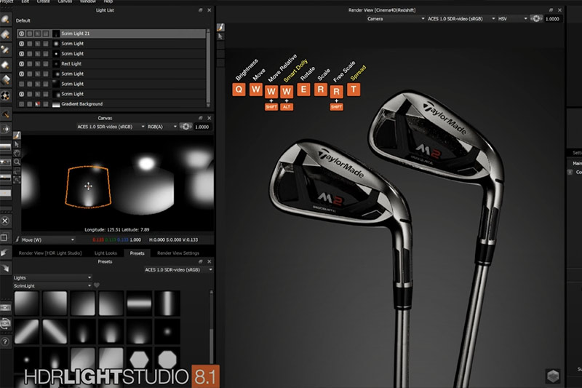Open the Lights category dropdown in Presets
This screenshot has width=582, height=388.
[52, 278]
